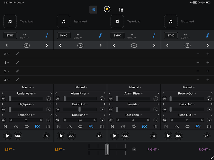Screen dimensions: 214x160
Task: Expand the Highpass effect dropdown
Action: point(27,104)
